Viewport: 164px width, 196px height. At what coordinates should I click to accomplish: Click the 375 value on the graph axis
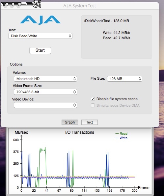coord(16,152)
